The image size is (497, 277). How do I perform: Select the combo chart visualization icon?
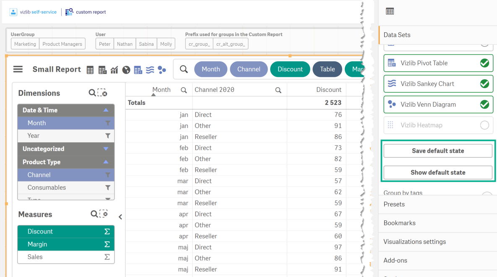point(114,70)
